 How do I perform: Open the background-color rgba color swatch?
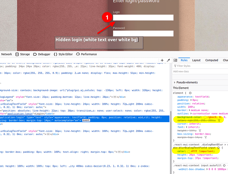205,117
